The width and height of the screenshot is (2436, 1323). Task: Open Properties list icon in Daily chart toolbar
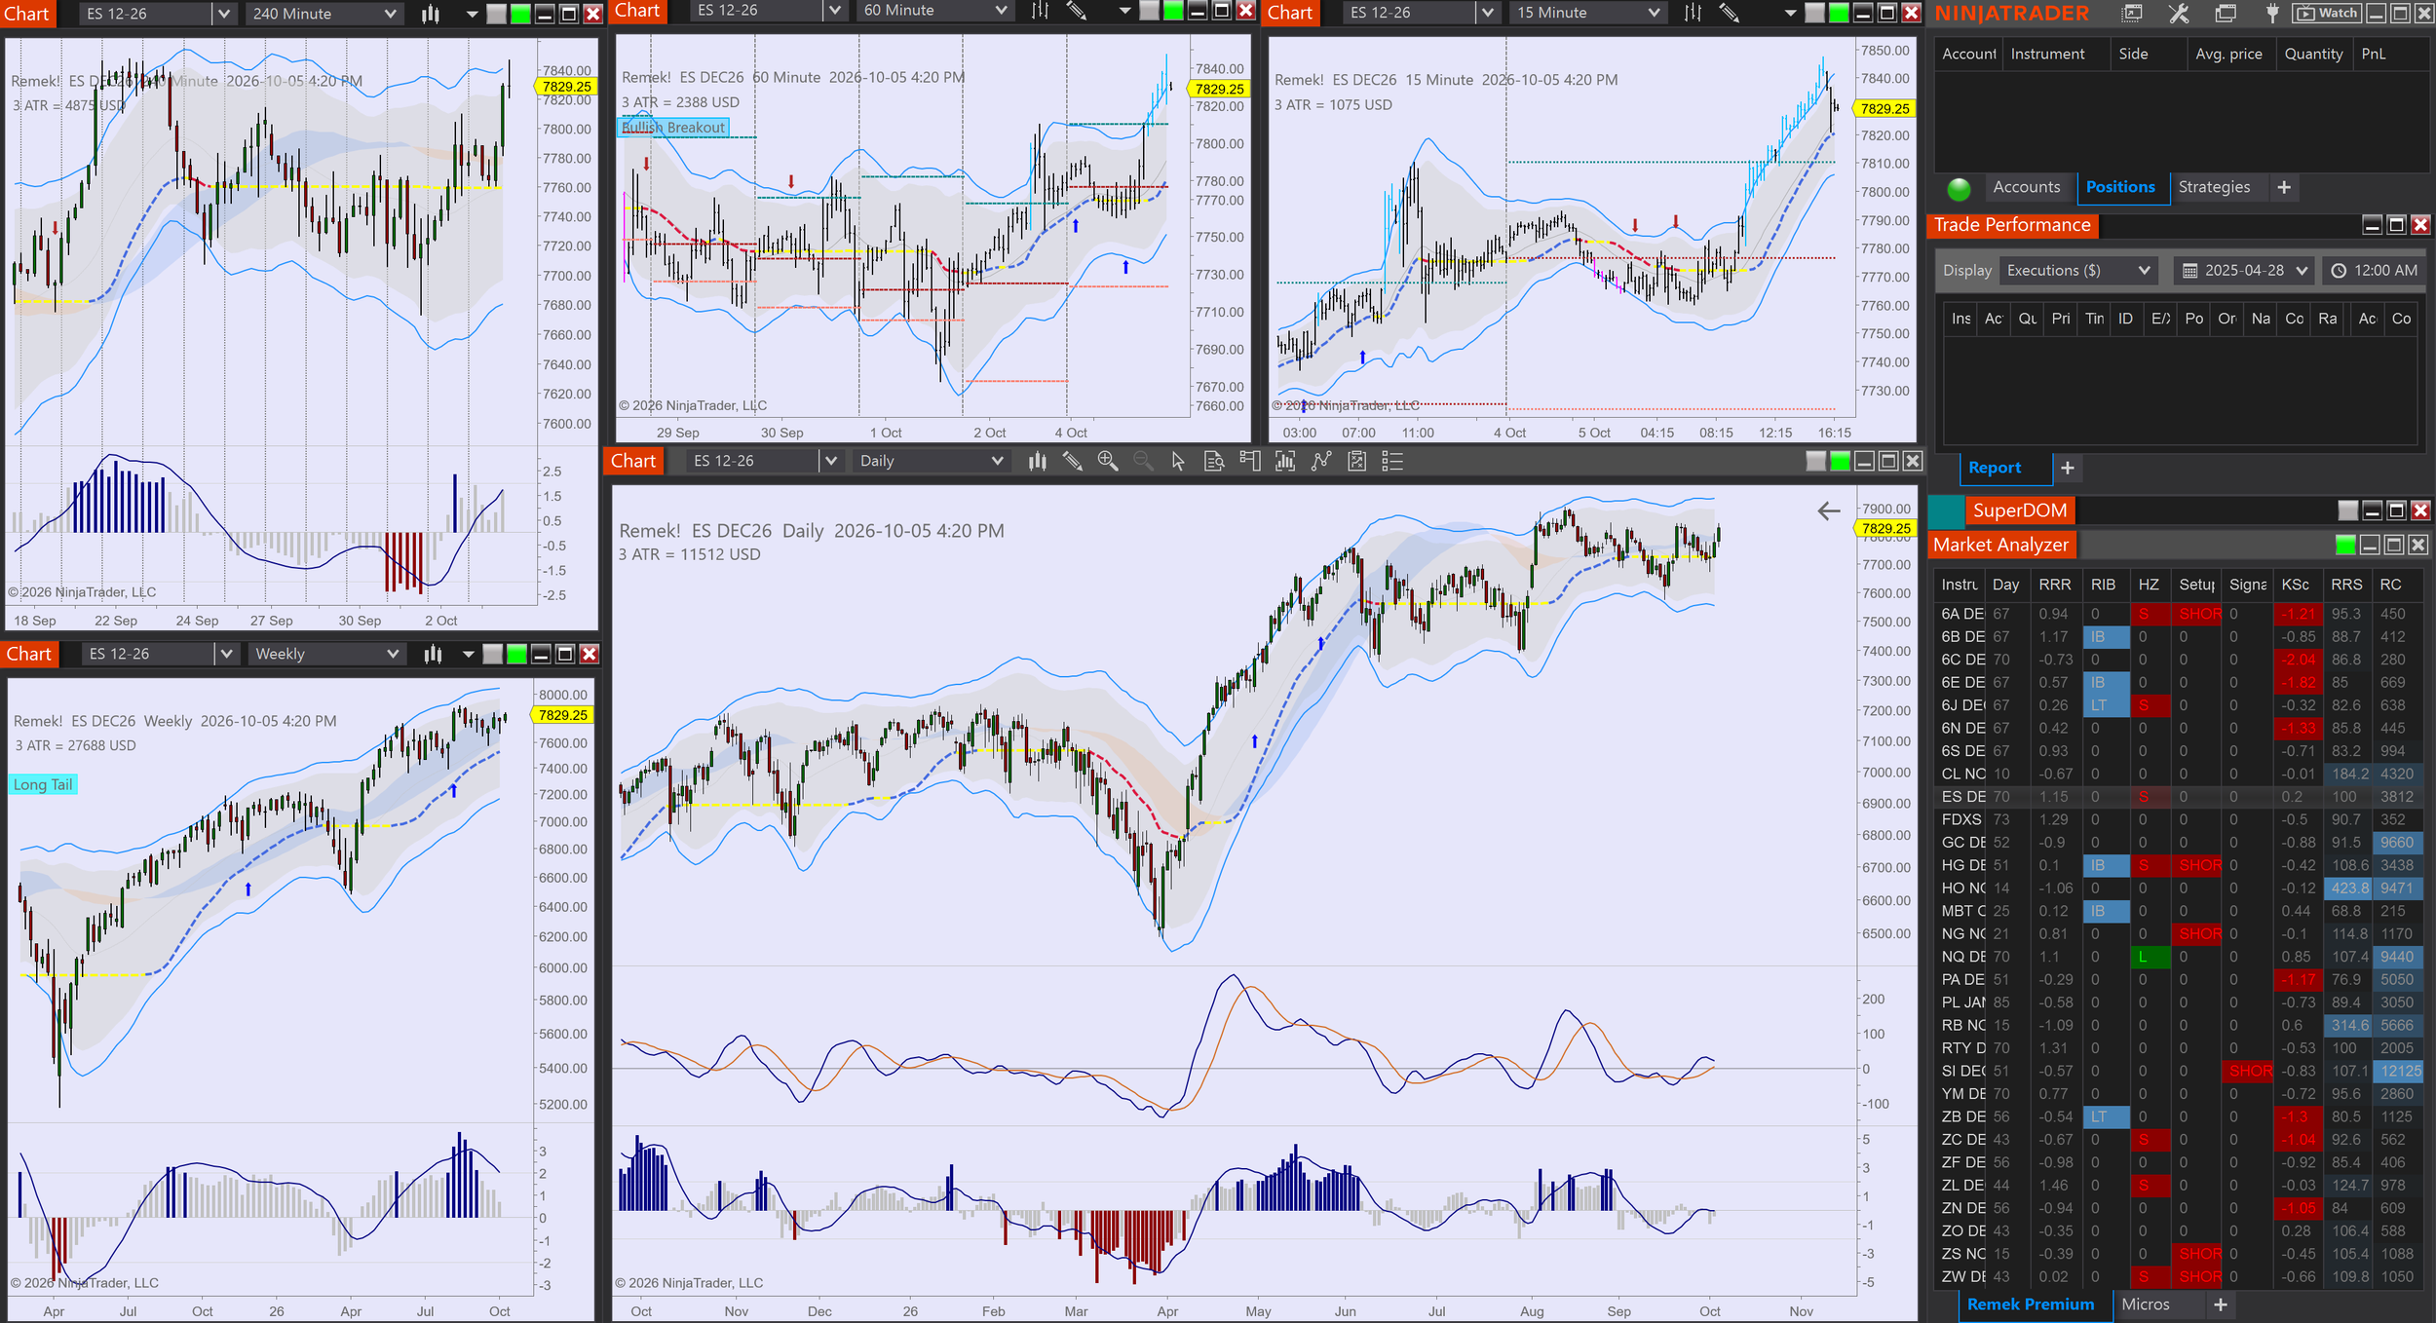coord(1392,461)
